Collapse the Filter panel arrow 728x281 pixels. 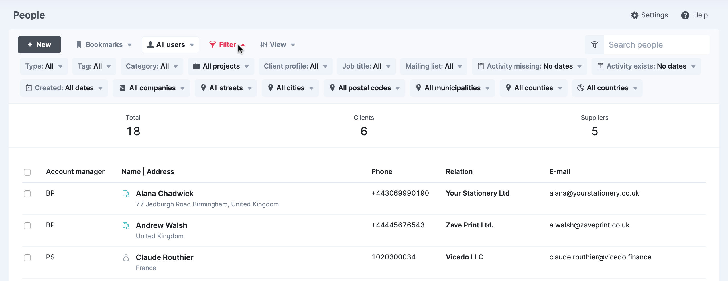pos(243,45)
